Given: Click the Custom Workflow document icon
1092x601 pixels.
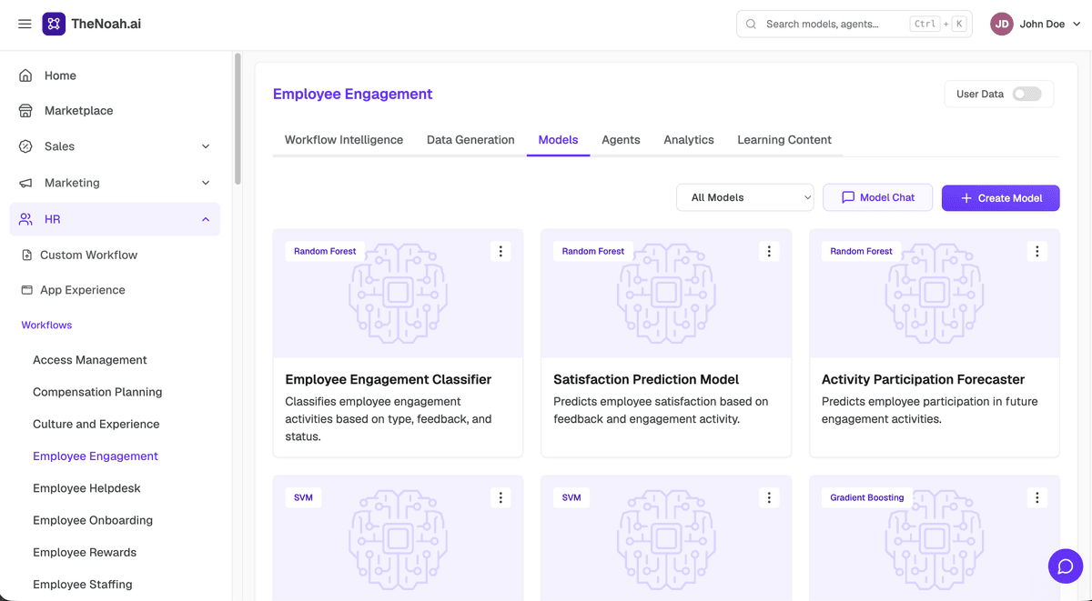Looking at the screenshot, I should pyautogui.click(x=27, y=255).
